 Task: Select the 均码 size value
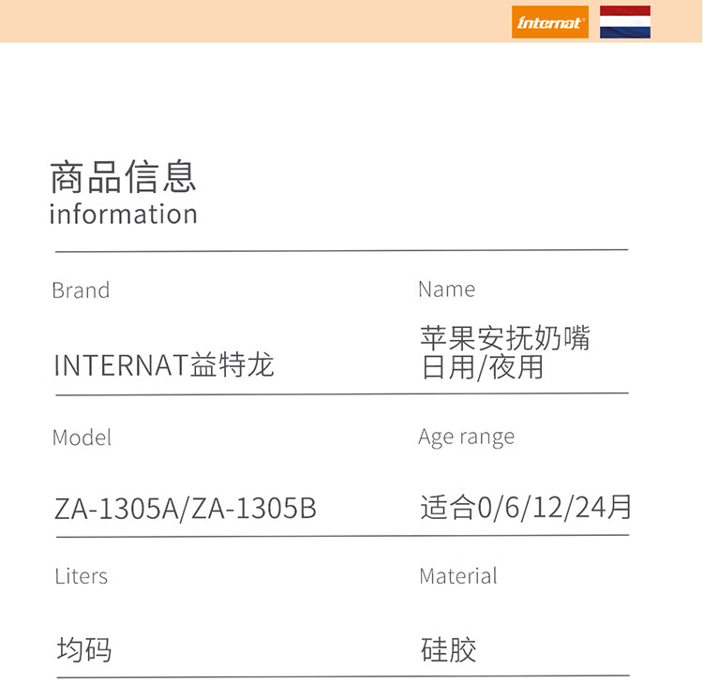tap(84, 649)
